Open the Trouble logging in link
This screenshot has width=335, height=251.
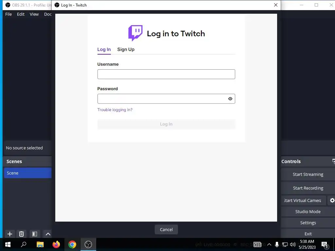coord(115,110)
